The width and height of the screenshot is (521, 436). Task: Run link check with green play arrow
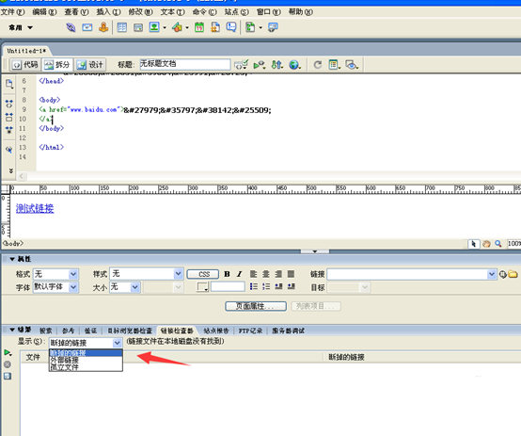[8, 352]
